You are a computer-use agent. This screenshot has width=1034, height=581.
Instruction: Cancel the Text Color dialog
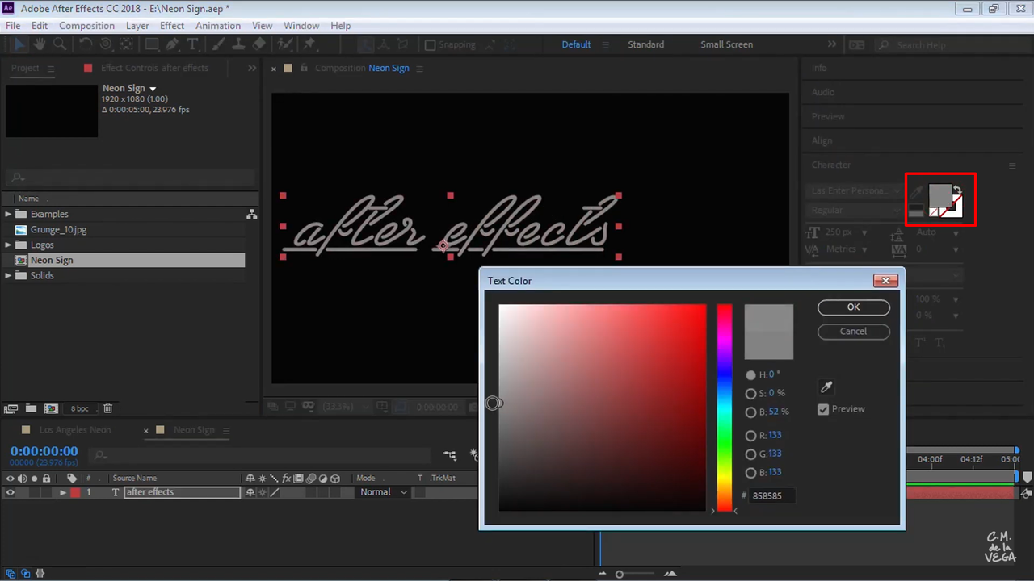click(853, 331)
